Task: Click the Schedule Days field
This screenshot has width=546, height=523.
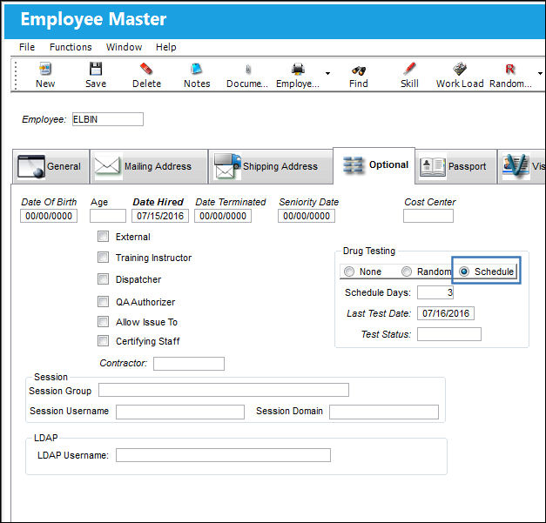Action: coord(435,292)
